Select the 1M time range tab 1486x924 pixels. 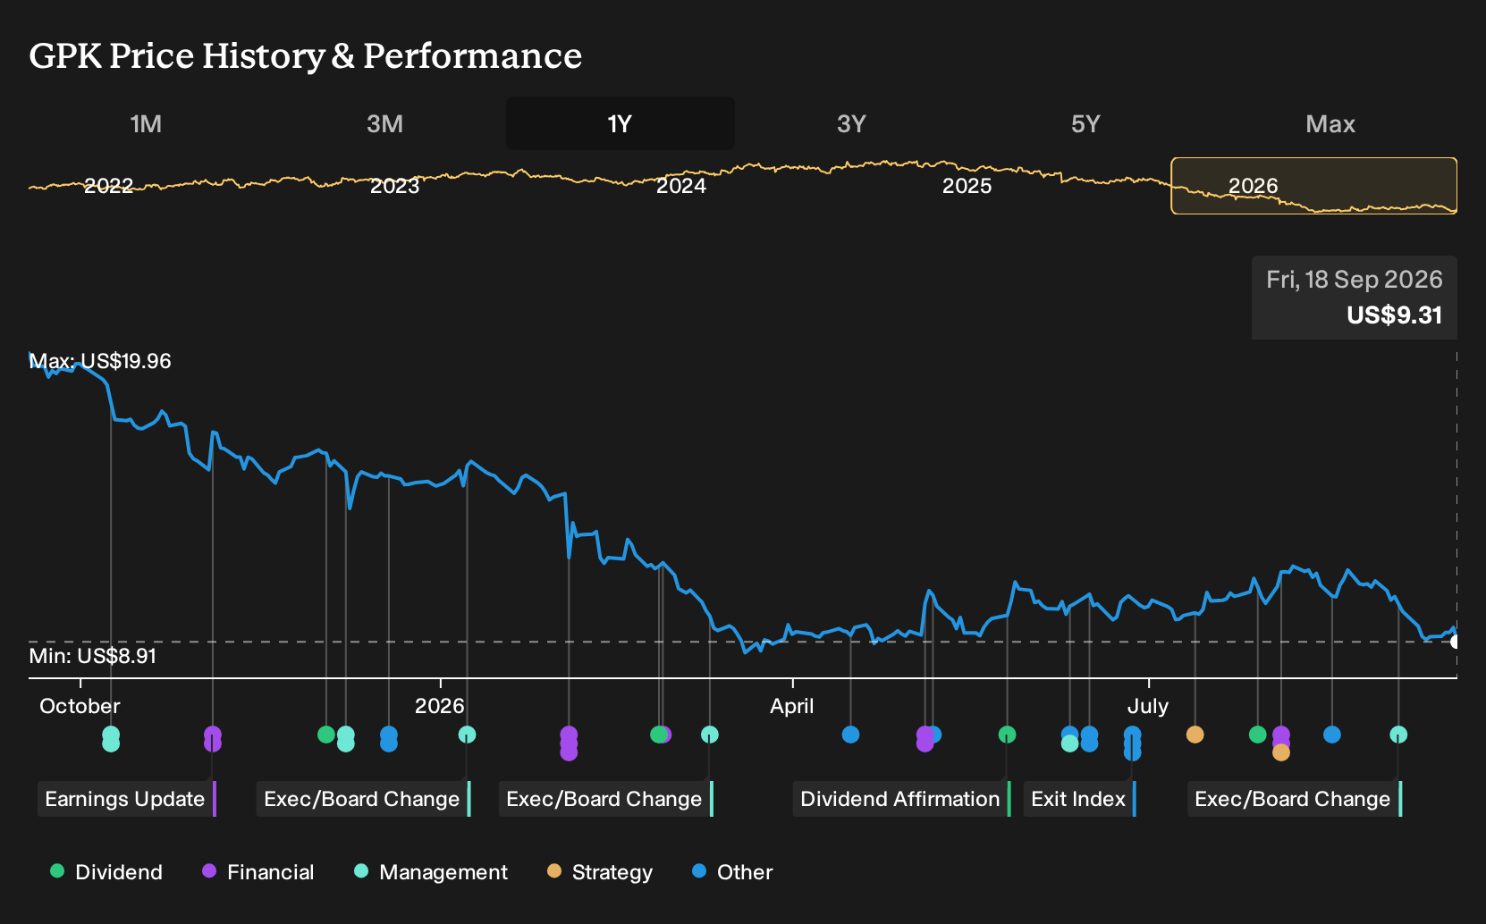click(x=146, y=123)
